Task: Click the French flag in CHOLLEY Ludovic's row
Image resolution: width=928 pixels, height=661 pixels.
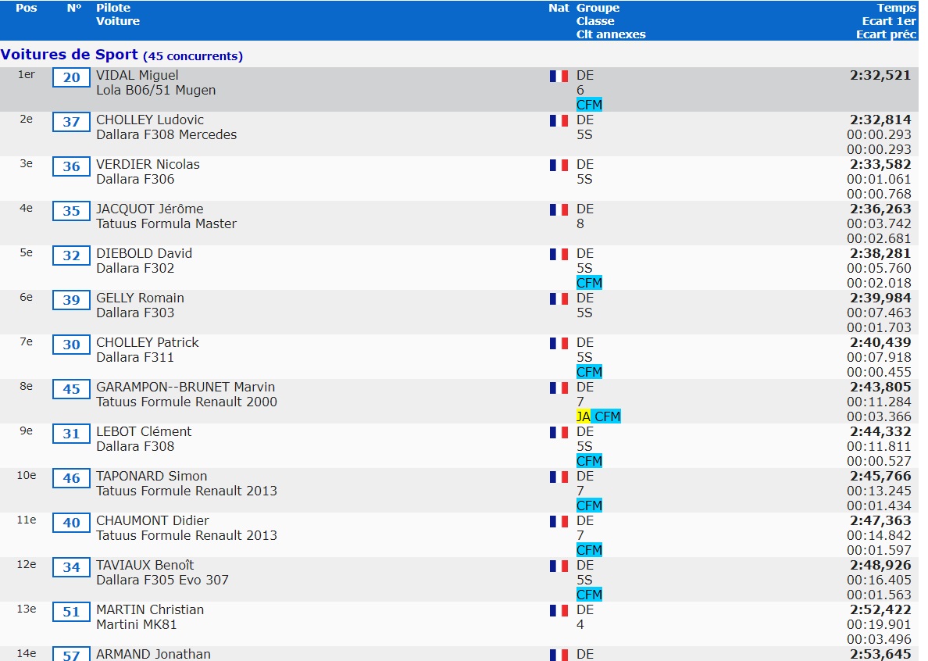Action: point(559,121)
